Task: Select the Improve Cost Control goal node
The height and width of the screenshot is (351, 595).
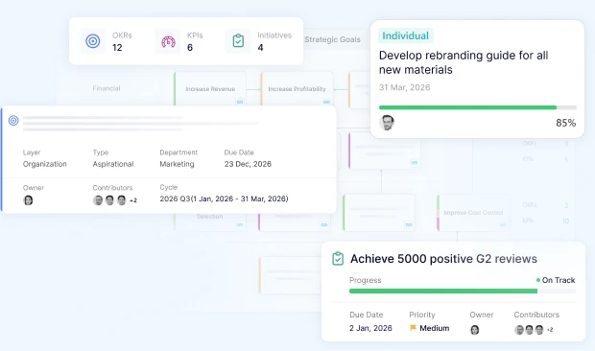Action: 473,213
